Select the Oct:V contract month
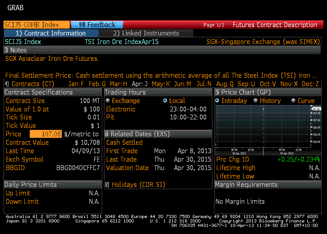 268,84
